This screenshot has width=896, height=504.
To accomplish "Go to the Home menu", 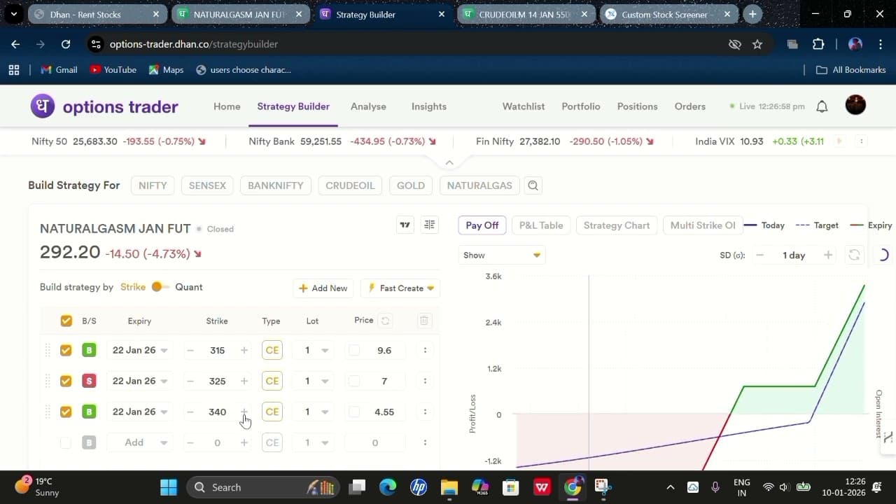I will [x=227, y=106].
